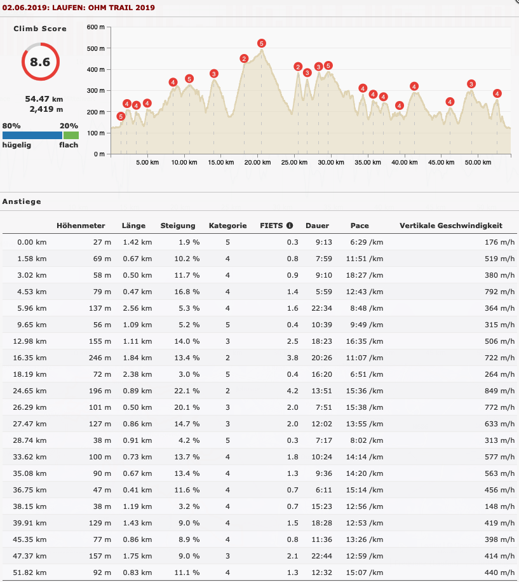
Task: Open the FIETS info icon in table header
Action: (290, 226)
